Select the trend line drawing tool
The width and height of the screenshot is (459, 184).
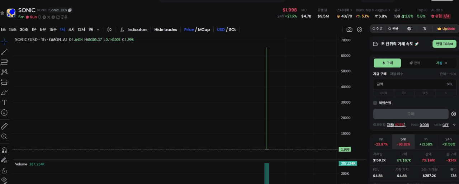coord(4,52)
